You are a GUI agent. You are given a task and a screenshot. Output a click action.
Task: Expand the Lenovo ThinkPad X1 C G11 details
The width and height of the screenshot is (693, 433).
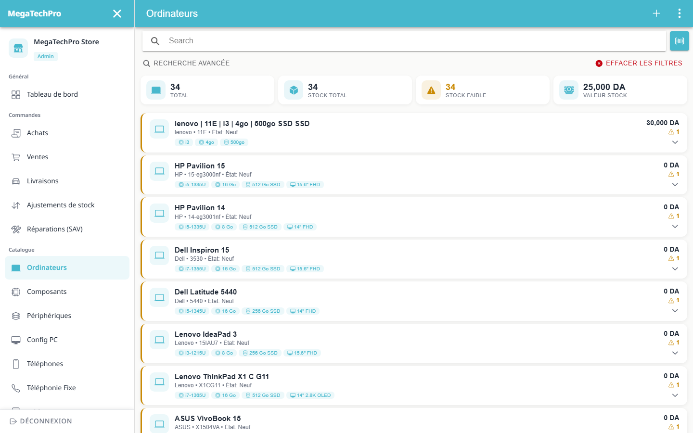(x=675, y=395)
